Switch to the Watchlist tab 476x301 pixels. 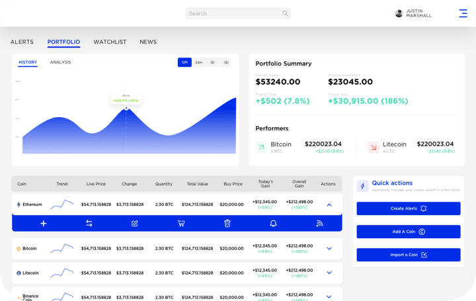[x=110, y=42]
